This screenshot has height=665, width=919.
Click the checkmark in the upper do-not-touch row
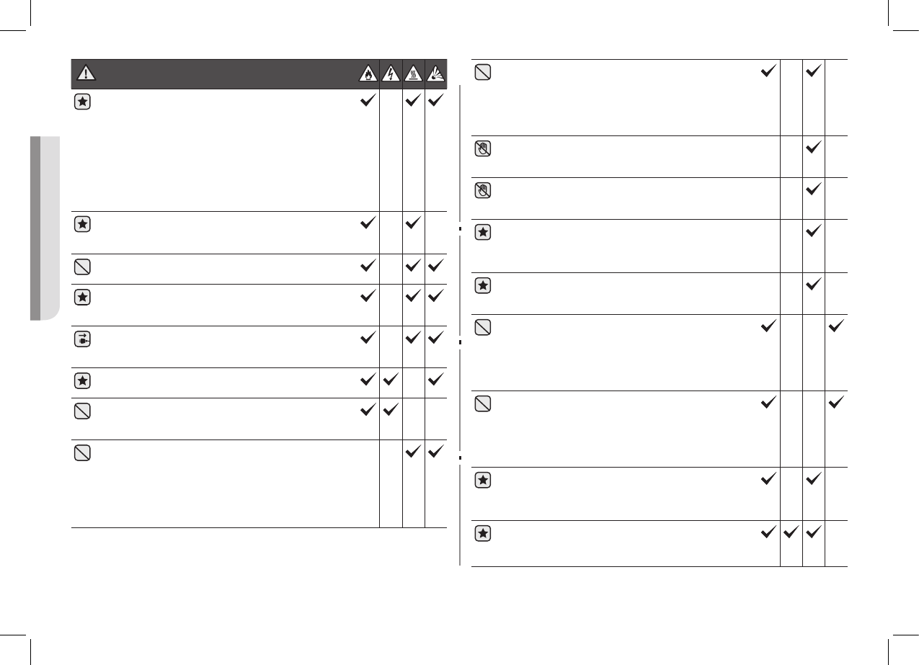click(x=814, y=148)
